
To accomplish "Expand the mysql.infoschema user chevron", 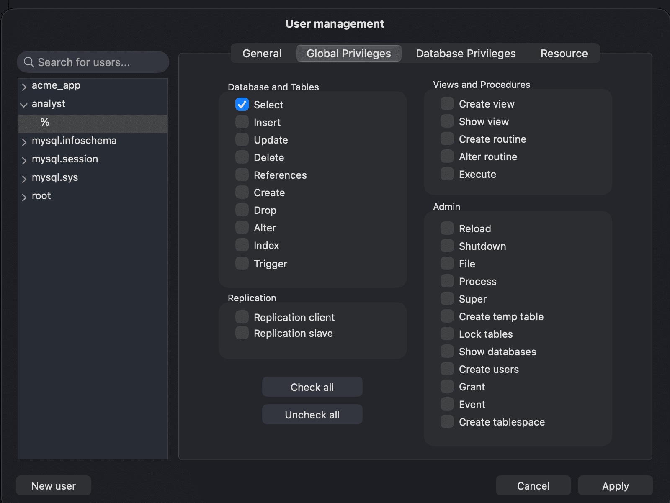I will click(24, 142).
